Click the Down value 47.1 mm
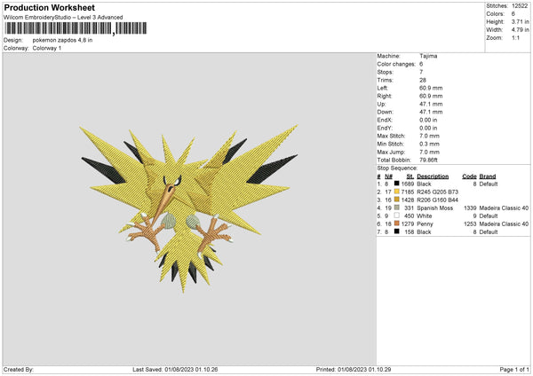 pyautogui.click(x=431, y=112)
